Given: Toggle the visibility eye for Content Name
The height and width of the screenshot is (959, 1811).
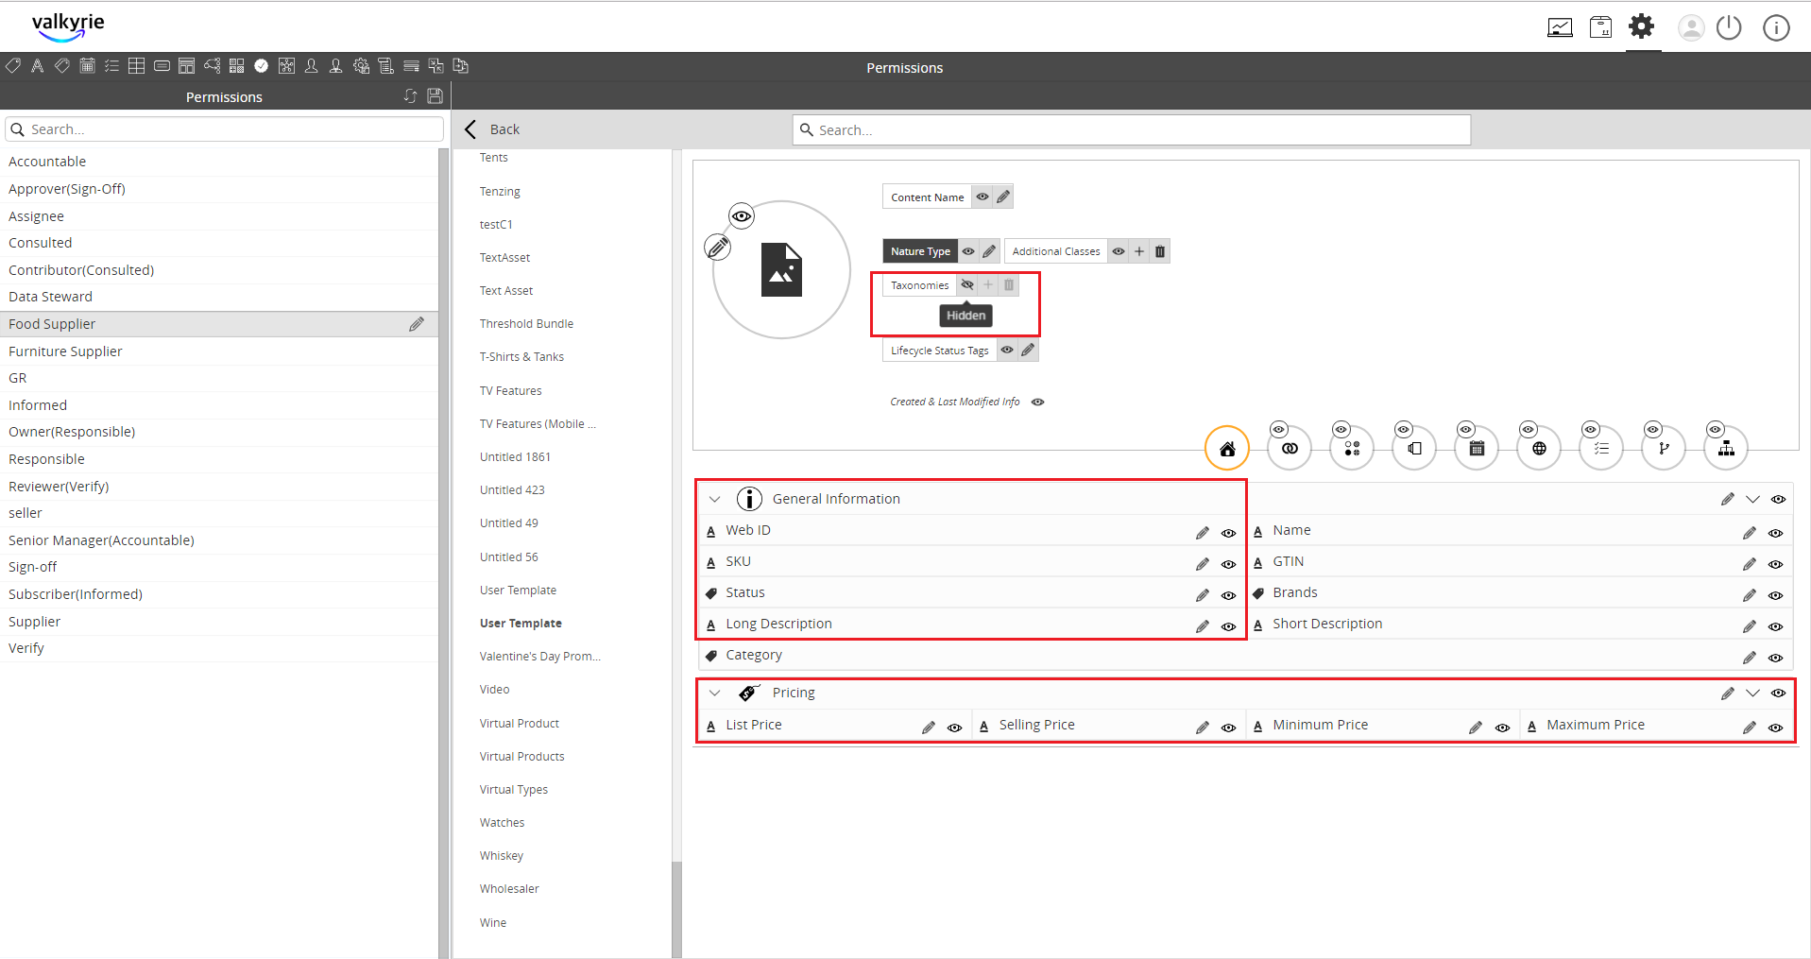Looking at the screenshot, I should coord(982,197).
